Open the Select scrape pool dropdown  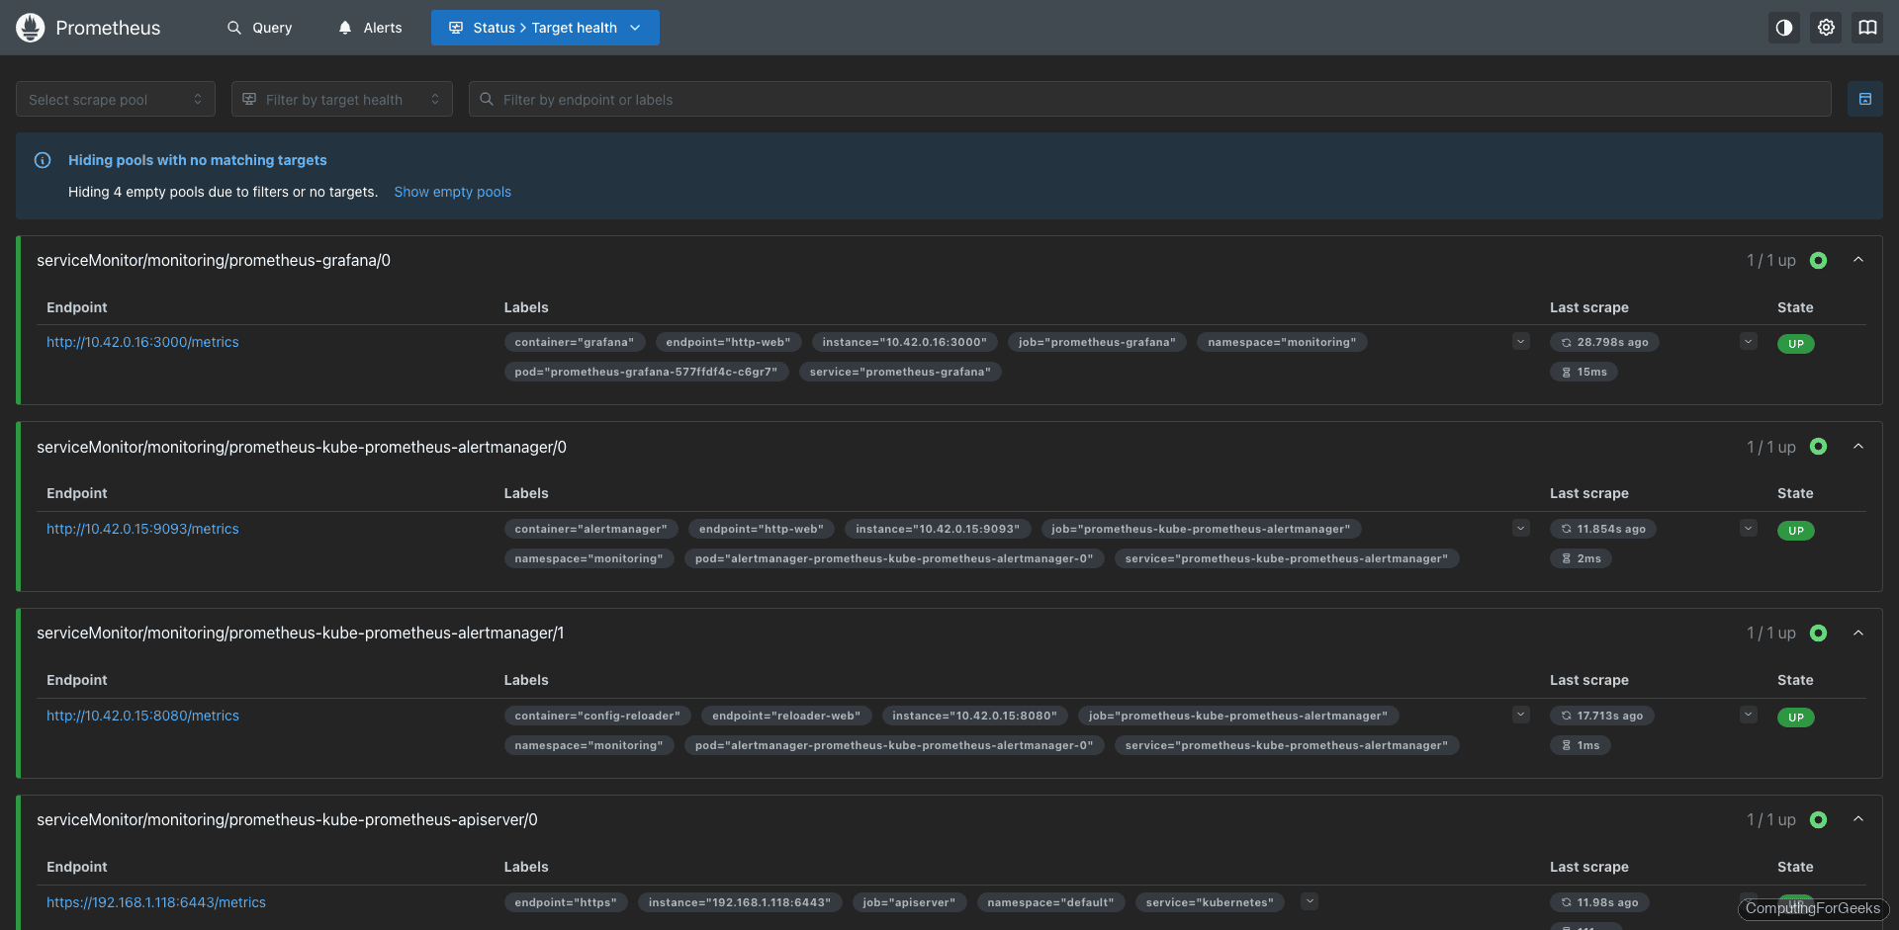115,99
